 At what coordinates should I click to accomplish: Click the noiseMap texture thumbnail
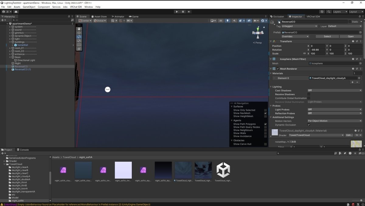[356, 144]
